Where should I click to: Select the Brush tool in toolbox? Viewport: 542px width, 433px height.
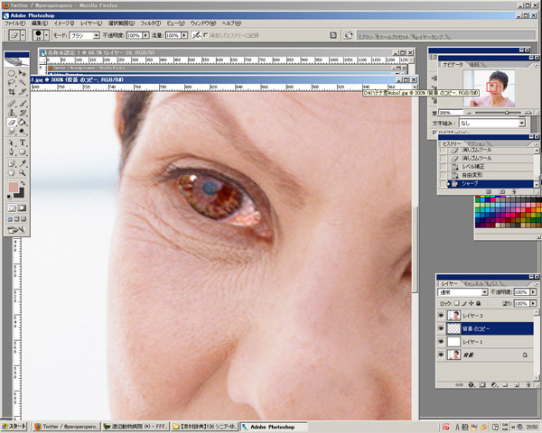click(x=22, y=103)
